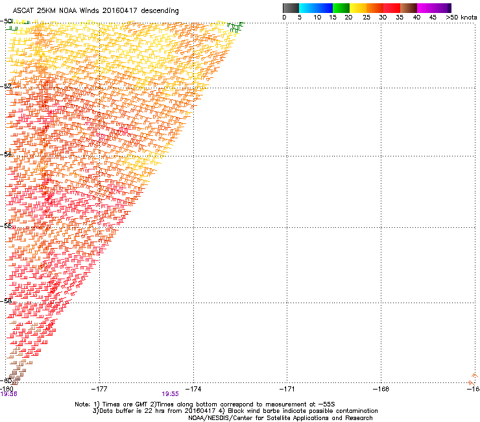This screenshot has width=480, height=422.
Task: Select the dark purple 45-50 knots legend segment
Action: click(x=442, y=8)
